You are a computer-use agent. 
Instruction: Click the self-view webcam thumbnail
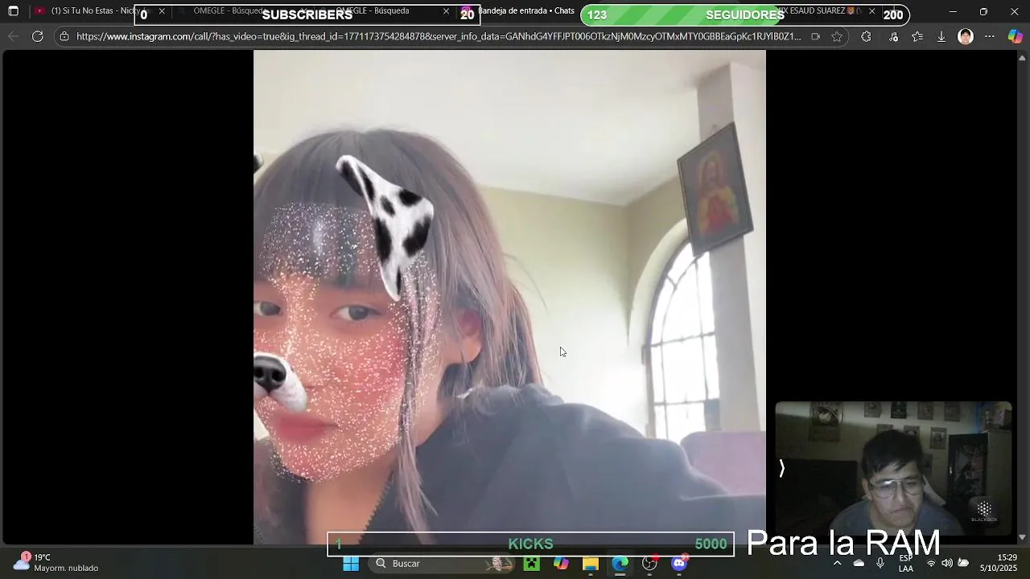[x=893, y=468]
